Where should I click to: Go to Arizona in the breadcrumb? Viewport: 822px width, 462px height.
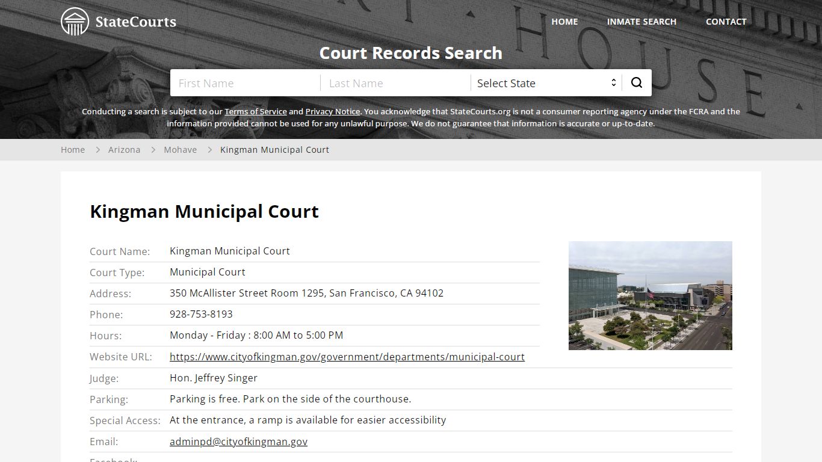click(x=124, y=150)
